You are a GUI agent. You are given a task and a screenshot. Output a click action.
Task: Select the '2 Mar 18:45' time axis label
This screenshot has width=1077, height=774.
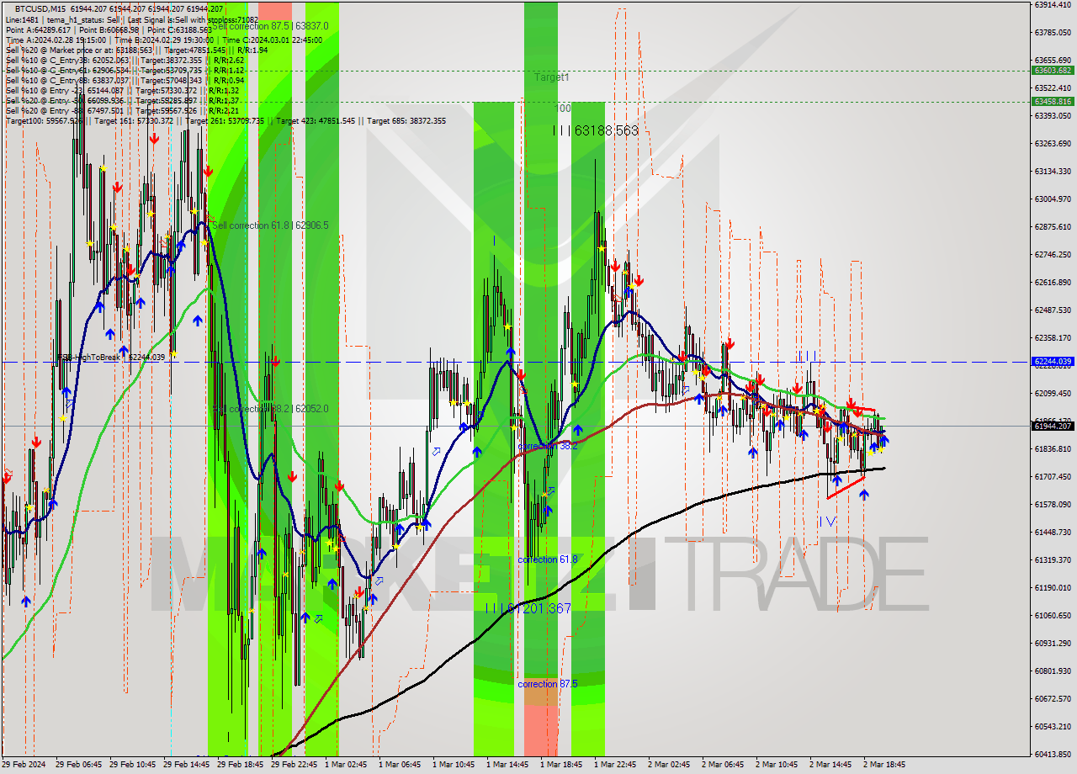click(883, 765)
